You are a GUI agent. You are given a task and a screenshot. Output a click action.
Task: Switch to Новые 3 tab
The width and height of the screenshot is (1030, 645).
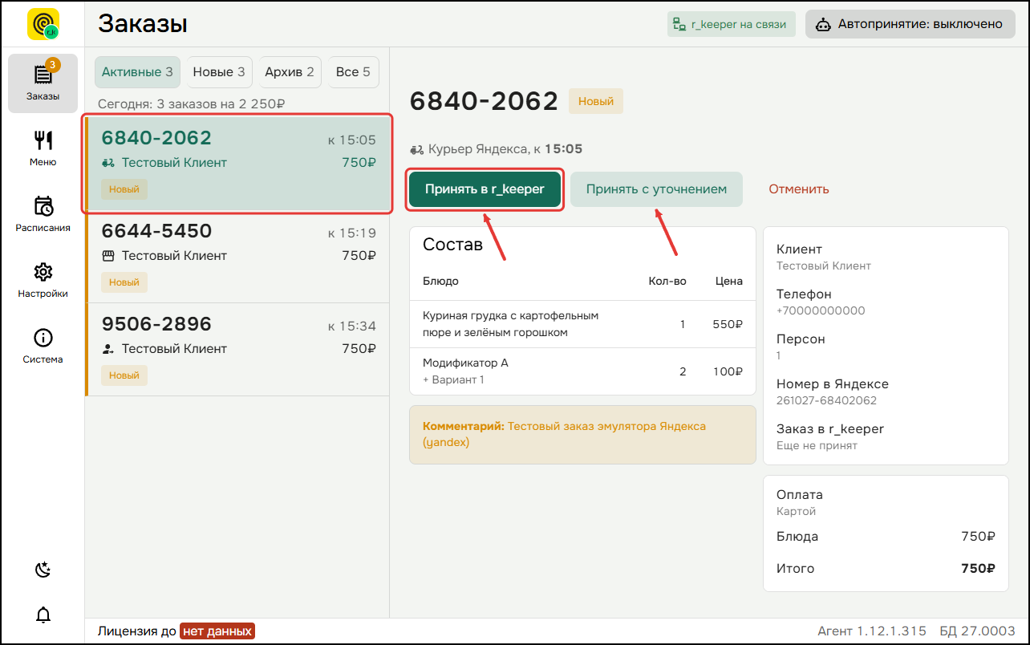219,72
